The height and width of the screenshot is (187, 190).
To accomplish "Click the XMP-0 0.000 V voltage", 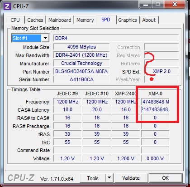I will pyautogui.click(x=155, y=158).
